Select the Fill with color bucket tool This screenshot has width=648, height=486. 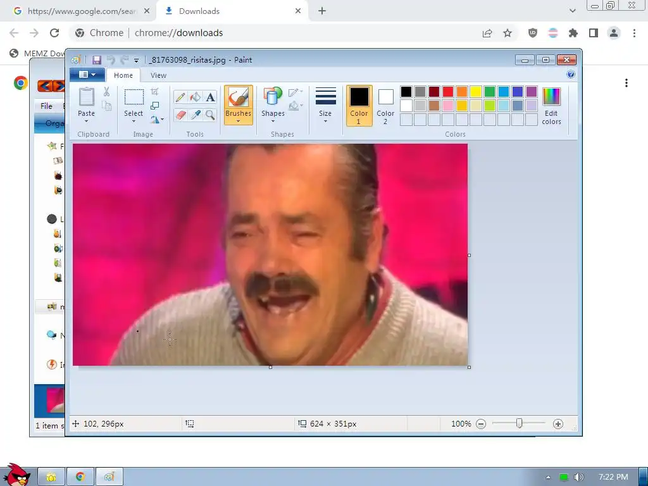pyautogui.click(x=195, y=97)
